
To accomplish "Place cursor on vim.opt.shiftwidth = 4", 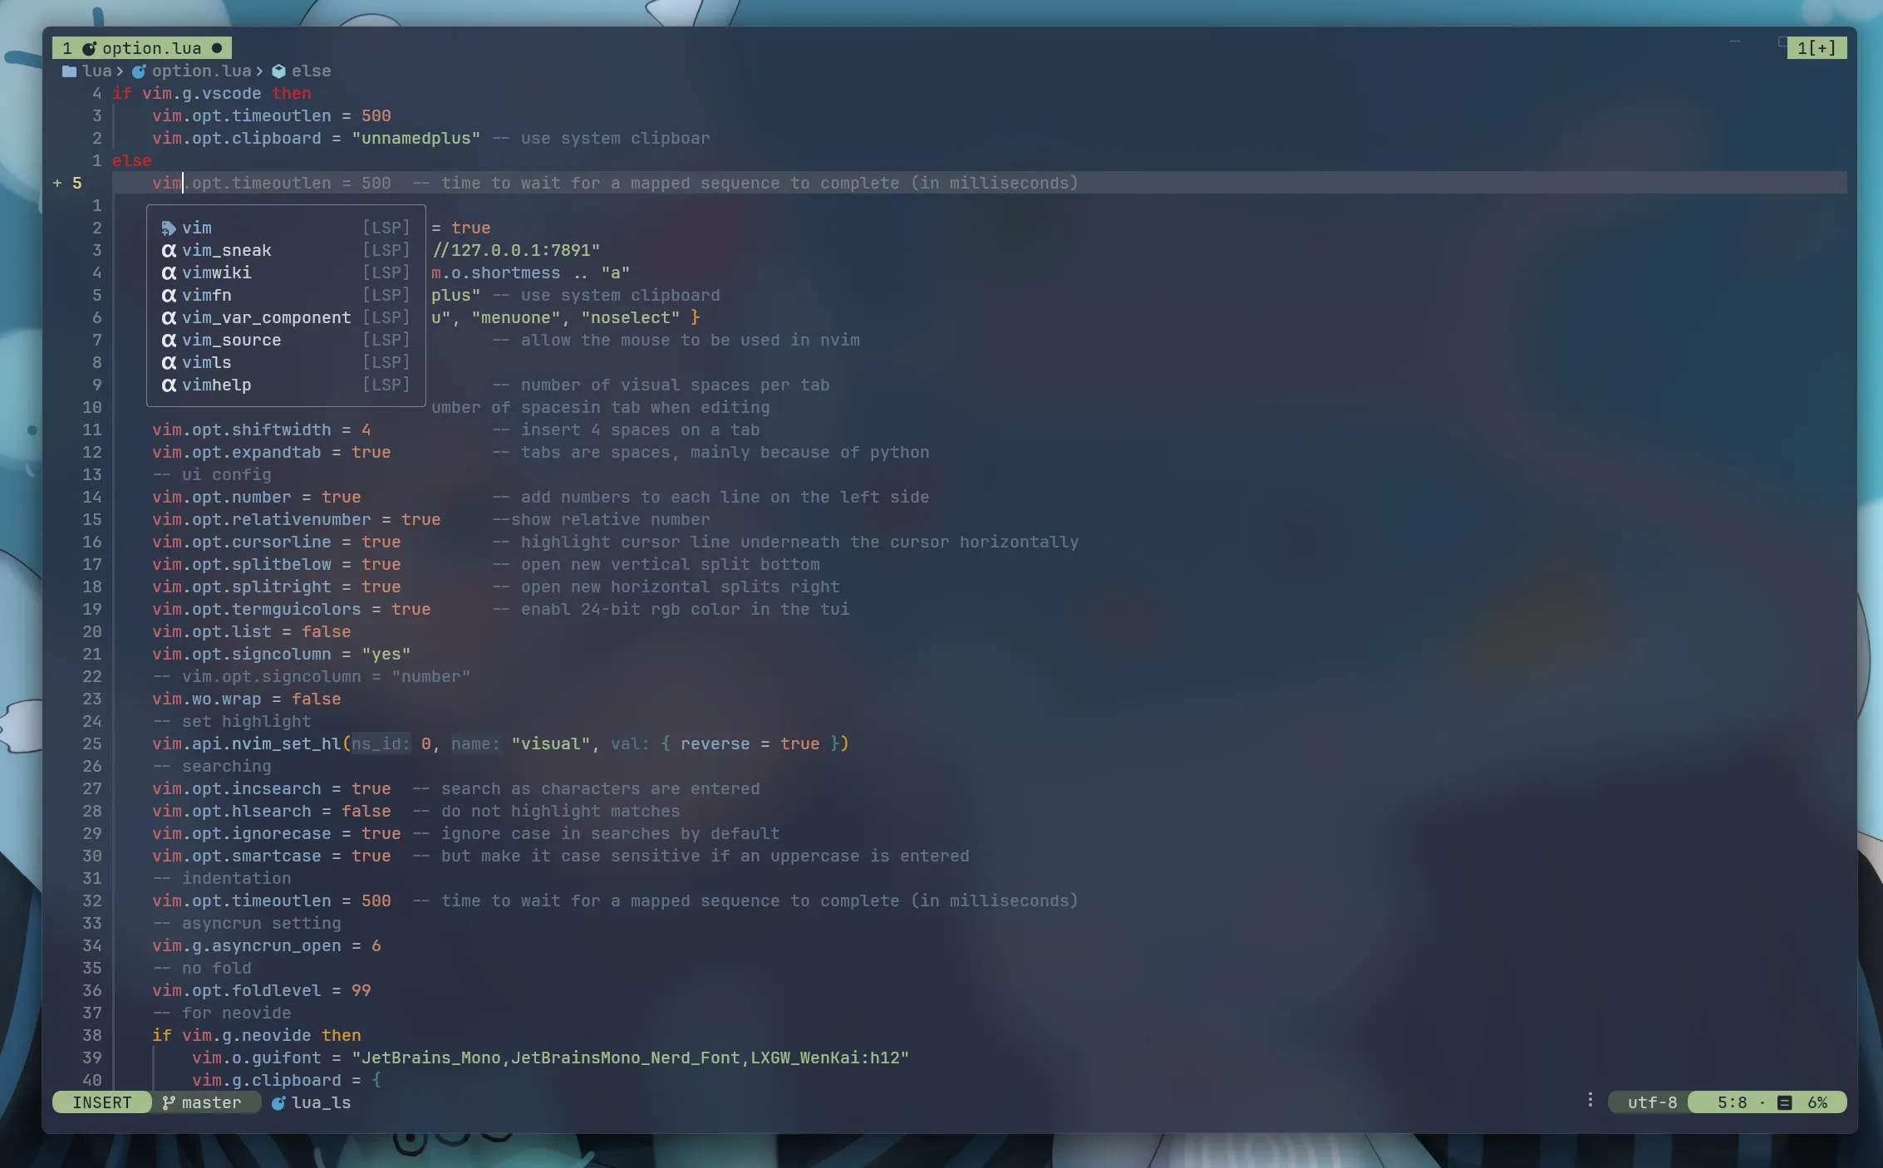I will [x=261, y=429].
